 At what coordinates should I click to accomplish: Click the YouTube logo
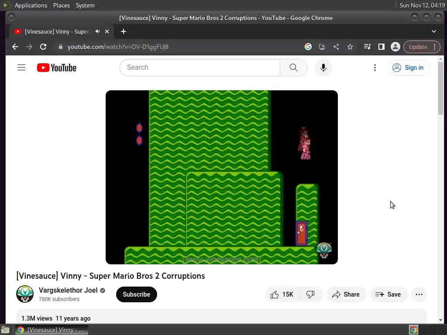coord(57,68)
